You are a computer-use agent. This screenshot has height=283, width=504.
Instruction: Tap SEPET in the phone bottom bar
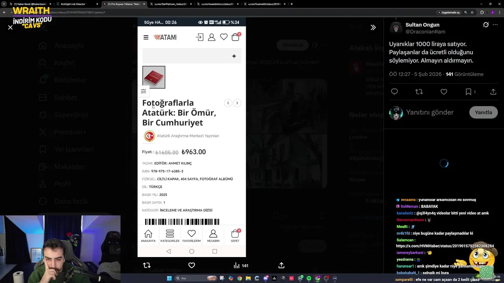(235, 236)
